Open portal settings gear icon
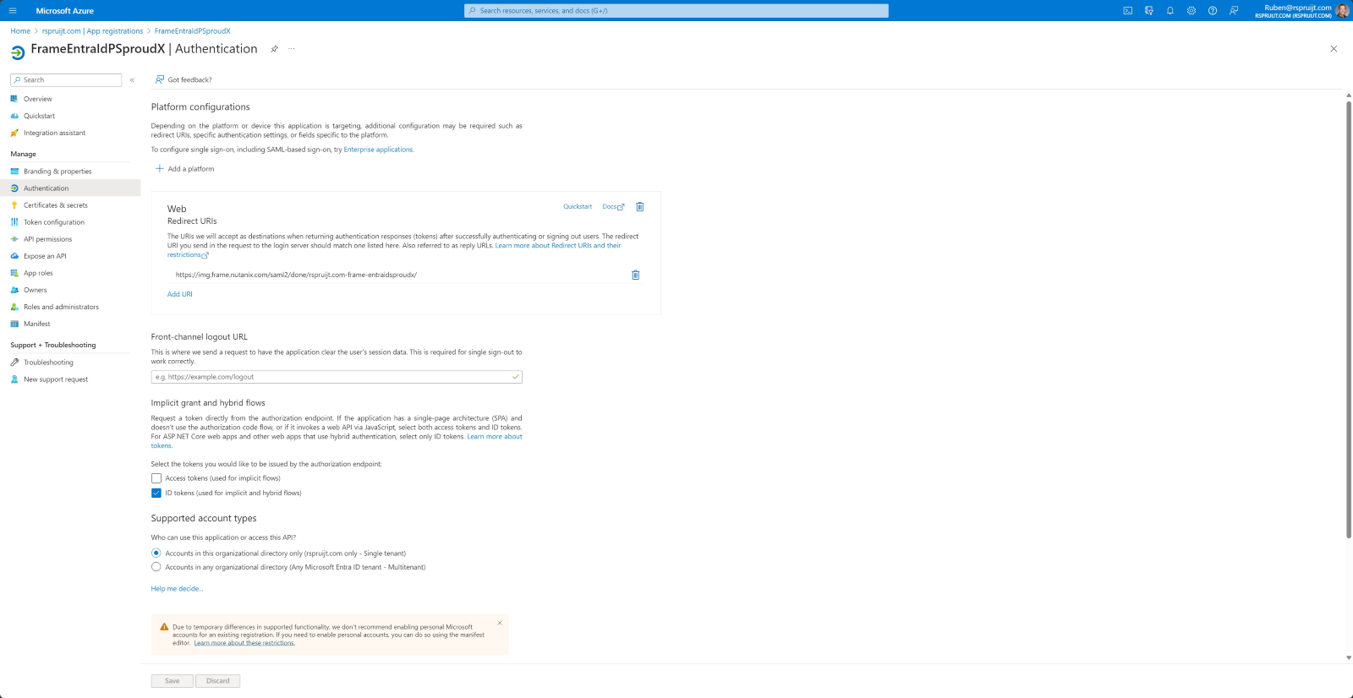The image size is (1353, 698). [1191, 11]
